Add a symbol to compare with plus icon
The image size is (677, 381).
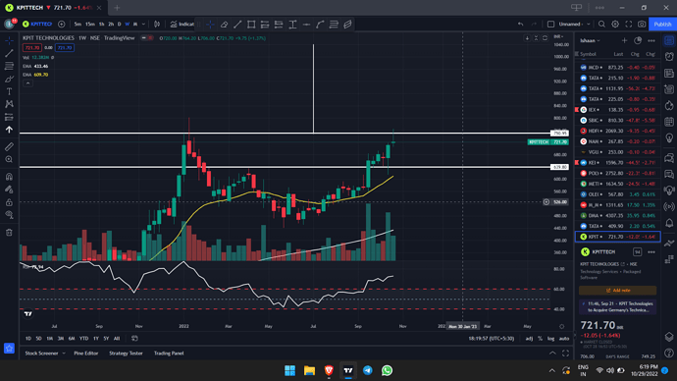61,25
